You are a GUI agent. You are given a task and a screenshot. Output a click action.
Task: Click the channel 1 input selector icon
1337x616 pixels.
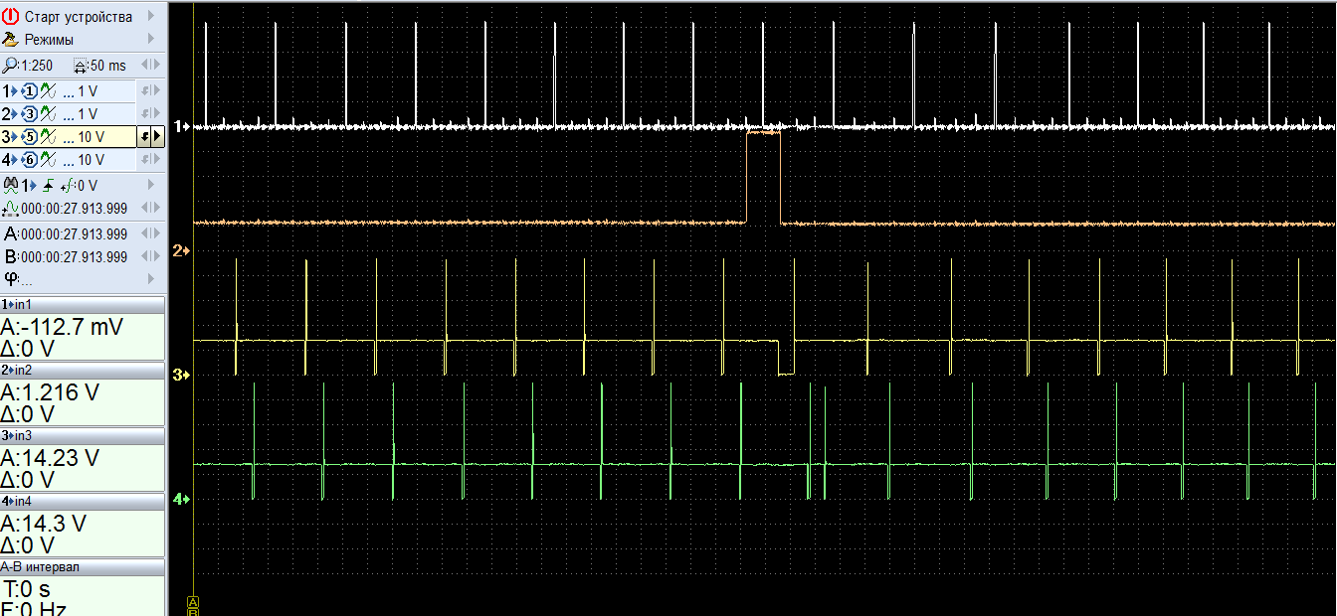coord(29,90)
